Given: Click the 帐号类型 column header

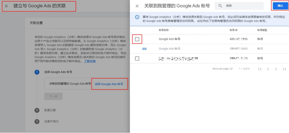Looking at the screenshot, I should pyautogui.click(x=262, y=30).
